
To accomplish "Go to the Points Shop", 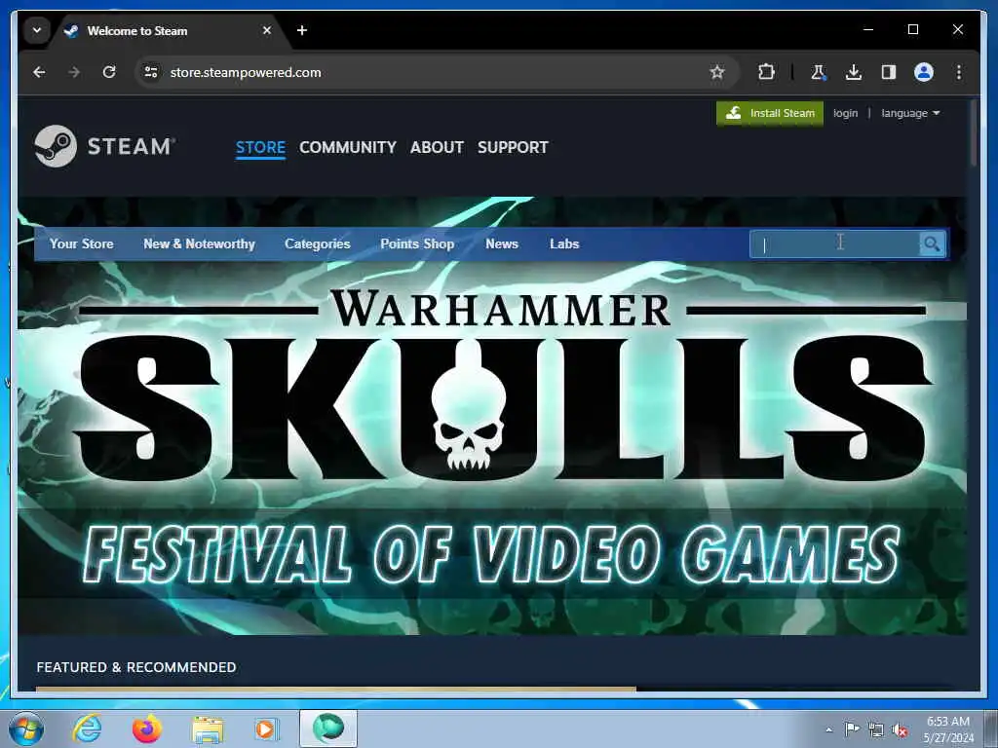I will [x=417, y=244].
